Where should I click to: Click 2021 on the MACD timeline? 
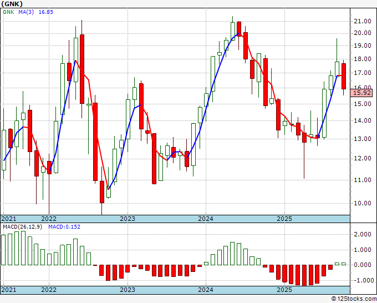(9, 290)
